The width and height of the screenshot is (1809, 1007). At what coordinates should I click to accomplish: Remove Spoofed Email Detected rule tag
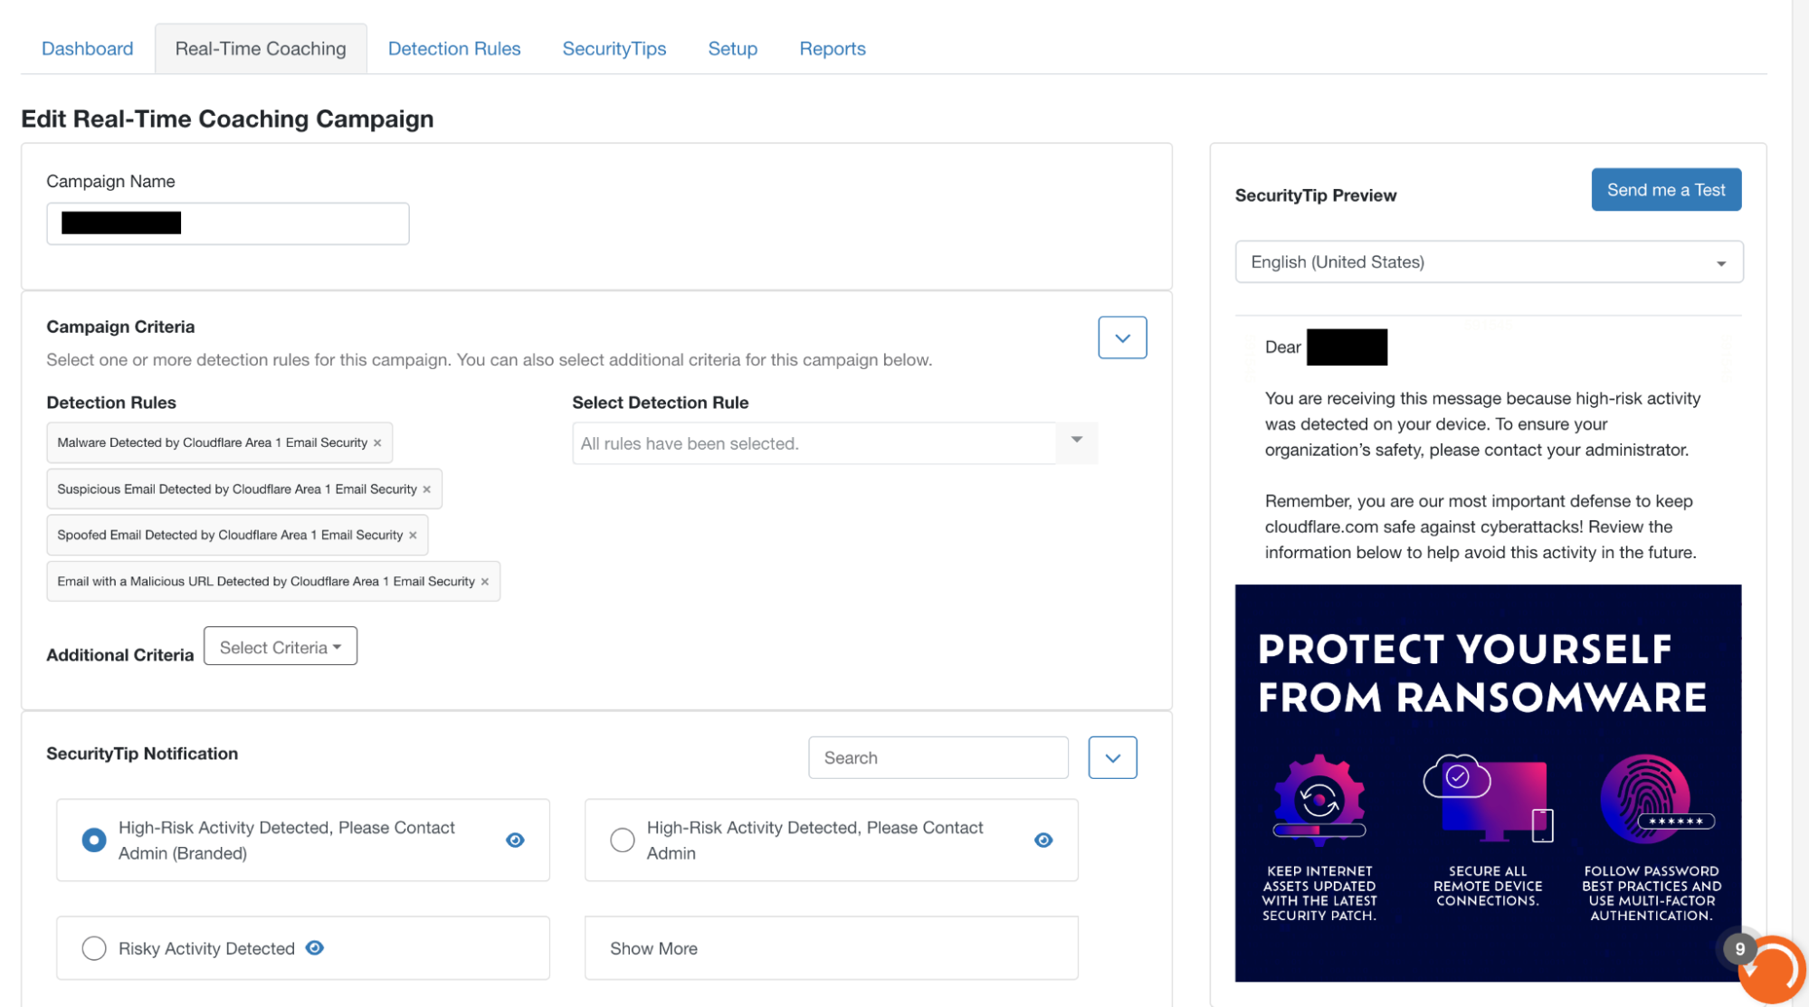point(413,536)
